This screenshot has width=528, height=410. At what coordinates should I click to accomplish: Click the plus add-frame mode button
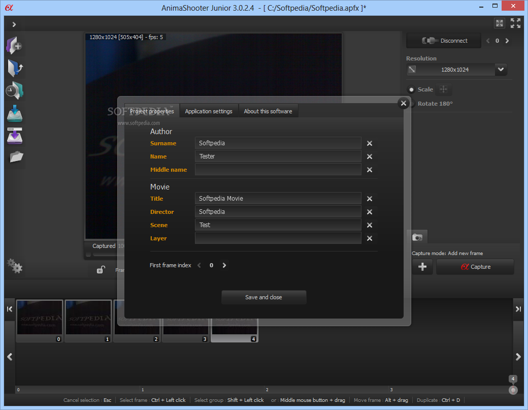422,267
